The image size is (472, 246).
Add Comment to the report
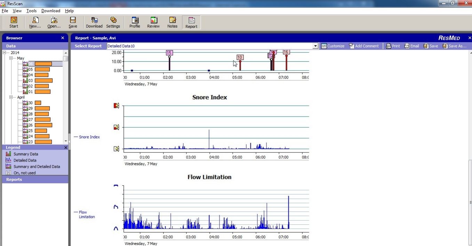(x=364, y=46)
